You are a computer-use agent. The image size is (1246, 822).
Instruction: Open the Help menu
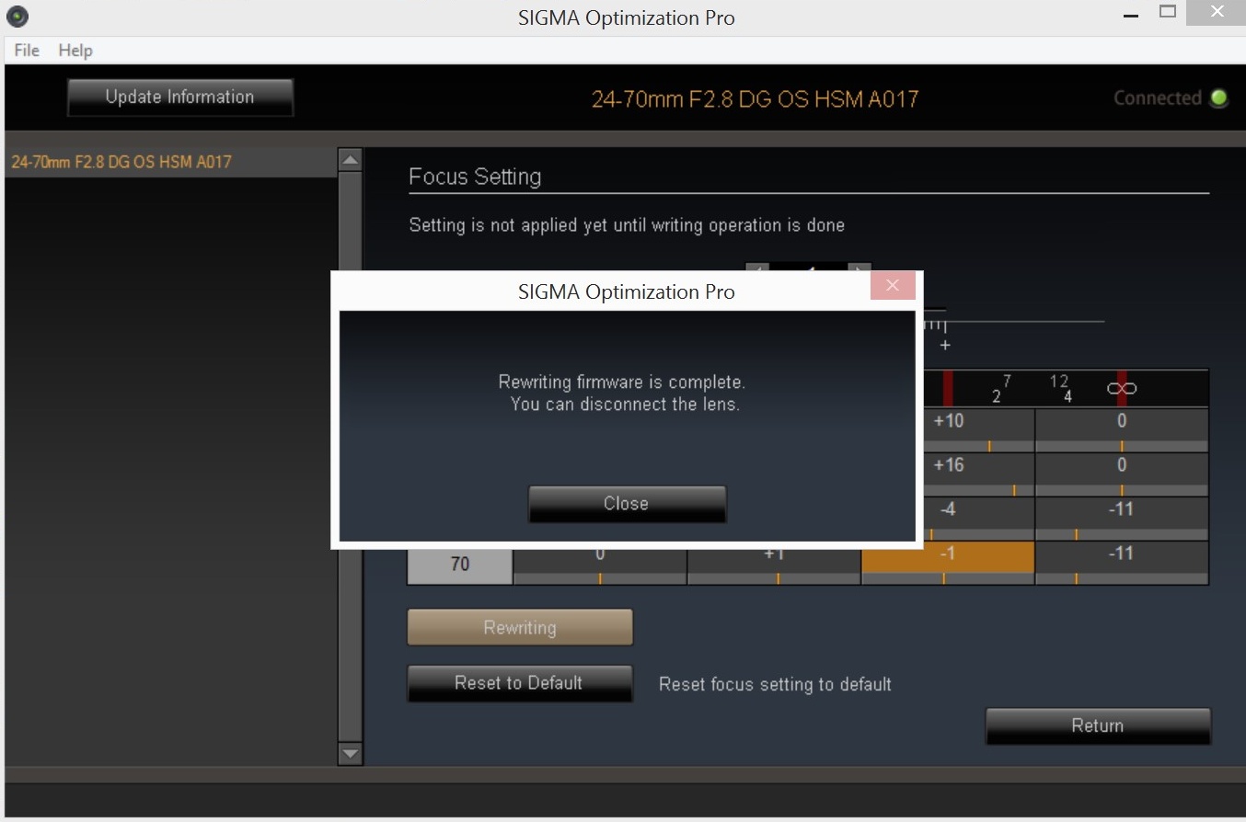[75, 51]
